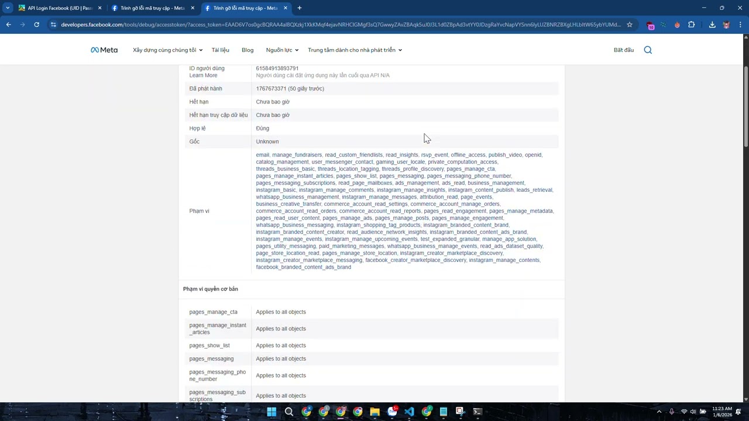Open the Blog menu item
This screenshot has height=421, width=749.
coord(248,50)
